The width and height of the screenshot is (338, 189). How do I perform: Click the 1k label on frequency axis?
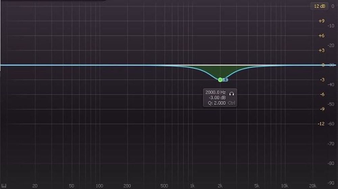[192, 186]
